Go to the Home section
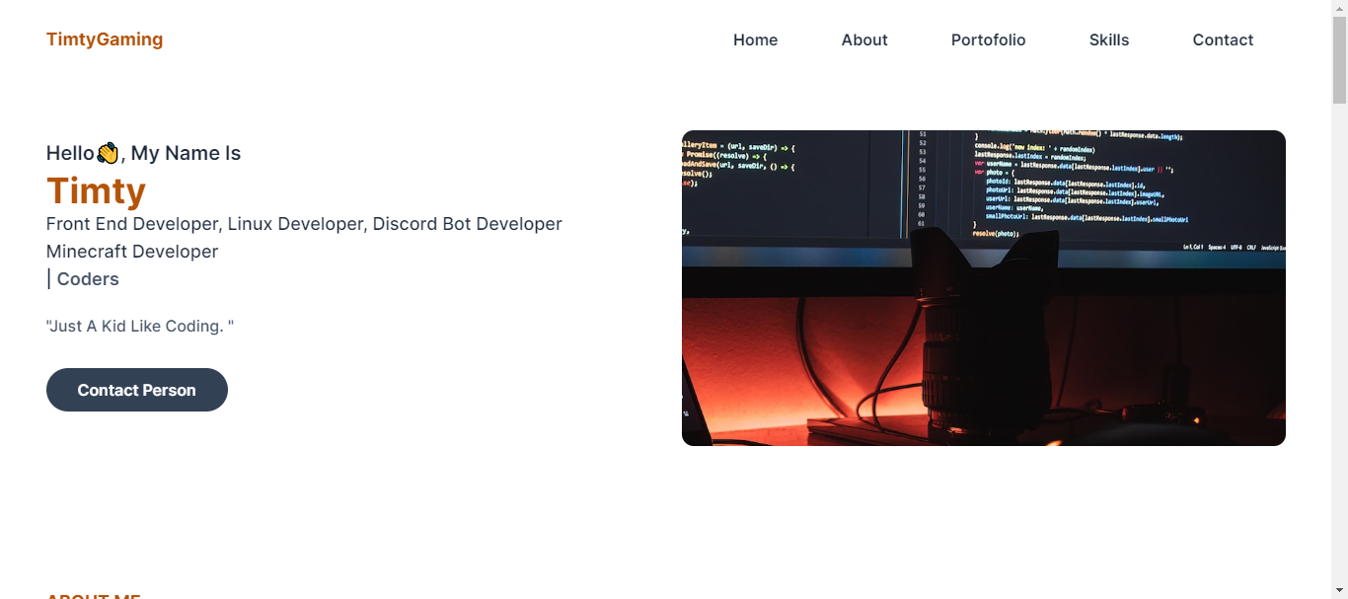Image resolution: width=1348 pixels, height=599 pixels. 755,40
